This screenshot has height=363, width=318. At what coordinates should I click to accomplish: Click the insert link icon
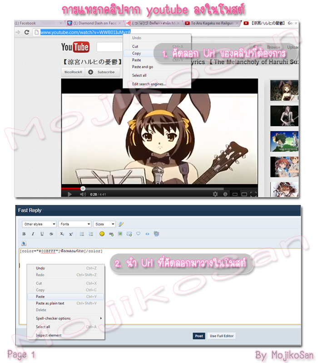(x=111, y=234)
